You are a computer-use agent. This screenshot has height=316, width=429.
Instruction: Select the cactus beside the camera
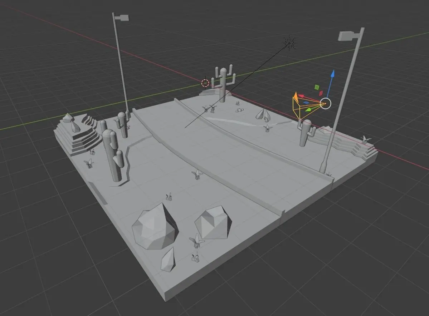pos(305,133)
